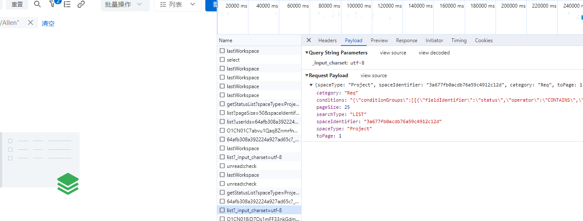Check the highlighted list?_input_charset request checkbox
This screenshot has width=583, height=221.
222,210
